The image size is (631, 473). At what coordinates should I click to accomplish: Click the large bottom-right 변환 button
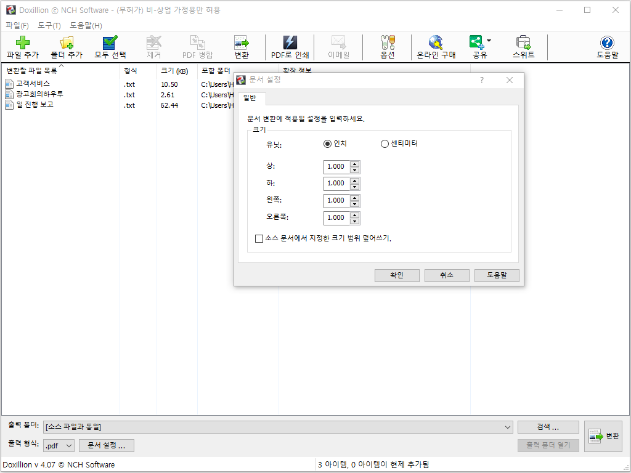pyautogui.click(x=603, y=437)
